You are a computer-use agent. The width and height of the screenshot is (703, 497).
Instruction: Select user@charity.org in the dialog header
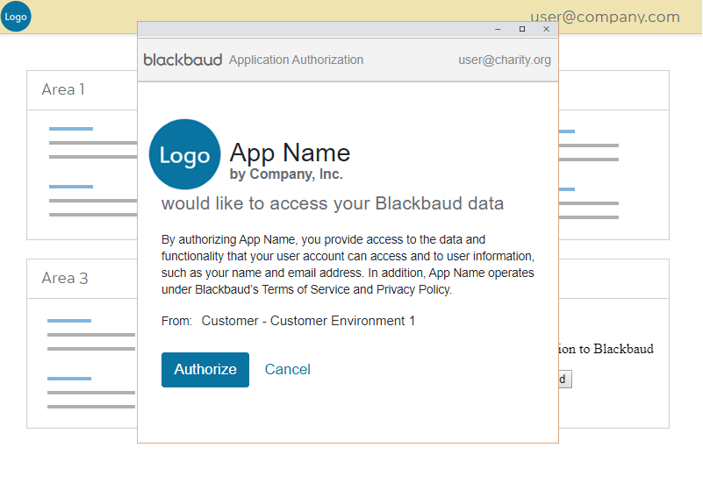click(x=504, y=60)
